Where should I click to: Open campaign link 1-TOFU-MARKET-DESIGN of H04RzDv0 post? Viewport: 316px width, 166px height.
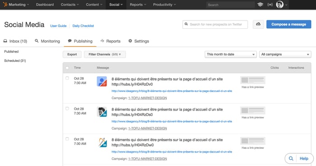pos(148,98)
